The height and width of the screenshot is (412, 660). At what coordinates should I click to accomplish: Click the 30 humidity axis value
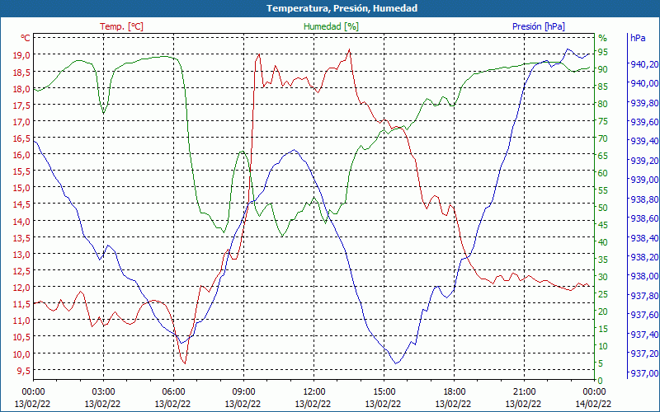[x=603, y=277]
